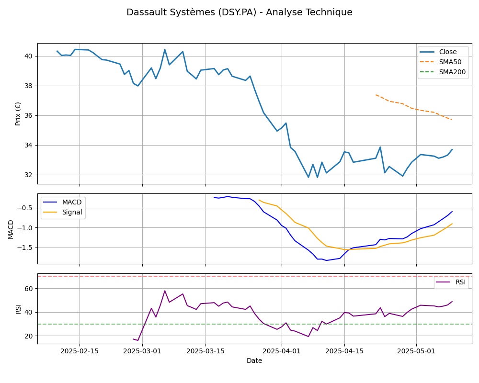Click the rotated 'MACD' y-axis label
Viewport: 479px width, 383px height.
click(x=11, y=229)
